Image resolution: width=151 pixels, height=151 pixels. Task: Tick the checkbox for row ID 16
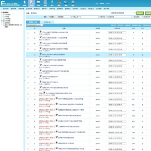[28, 66]
